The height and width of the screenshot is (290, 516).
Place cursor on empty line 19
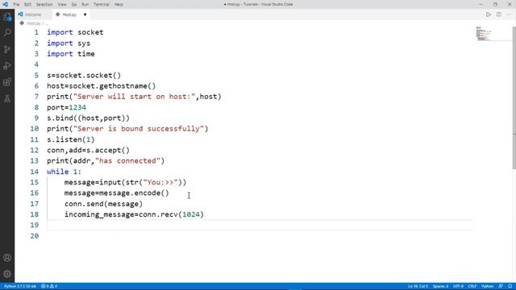tap(260, 226)
